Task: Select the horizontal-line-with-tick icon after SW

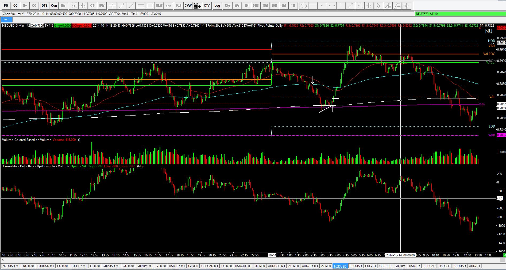Action: [112, 6]
